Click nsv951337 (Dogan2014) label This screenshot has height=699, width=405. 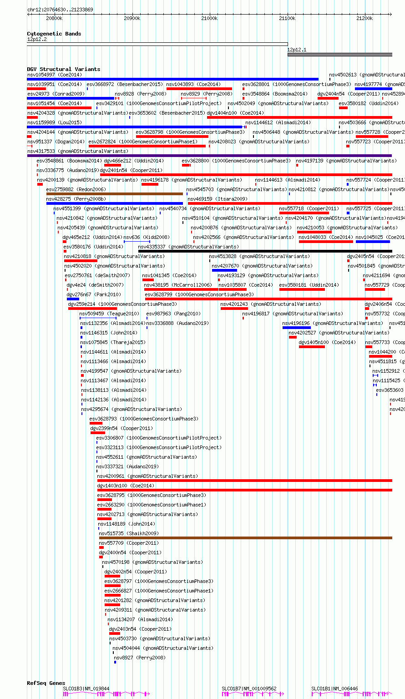[56, 142]
